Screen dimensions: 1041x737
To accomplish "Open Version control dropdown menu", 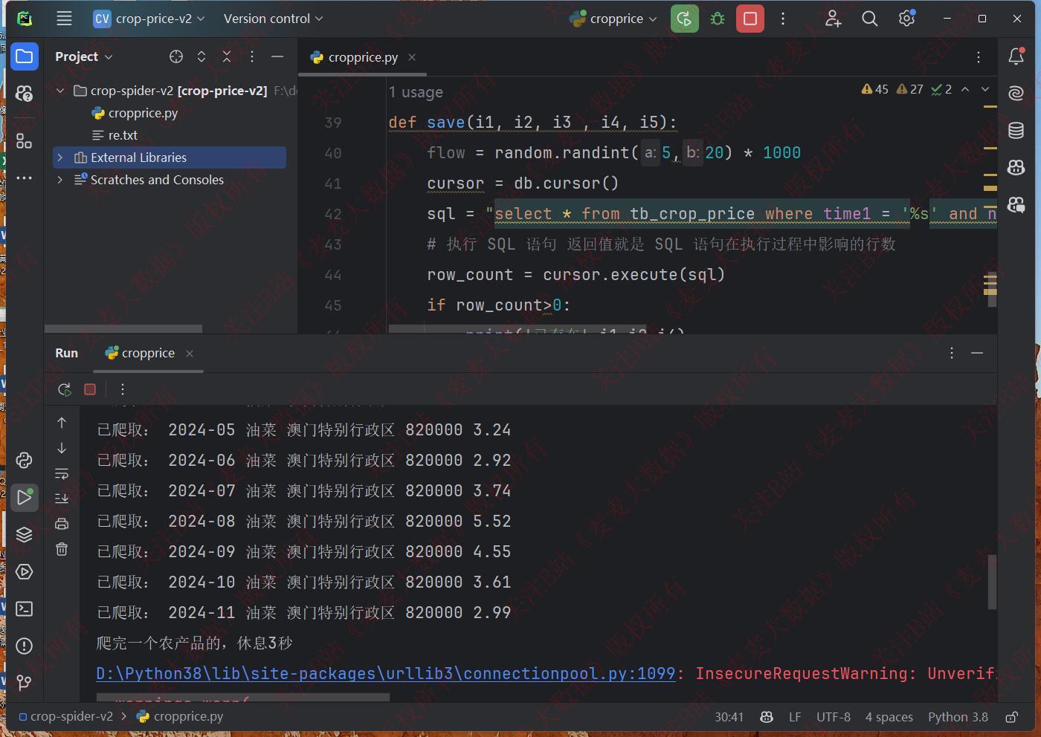I will click(273, 19).
